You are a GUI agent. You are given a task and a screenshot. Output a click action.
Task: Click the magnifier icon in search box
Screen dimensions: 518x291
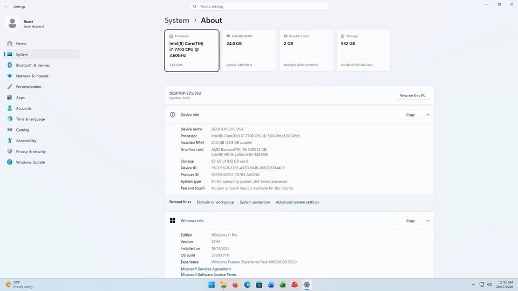point(195,6)
